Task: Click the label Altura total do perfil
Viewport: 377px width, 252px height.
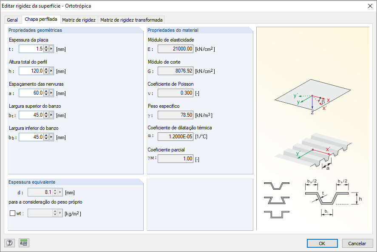Action: coord(28,62)
